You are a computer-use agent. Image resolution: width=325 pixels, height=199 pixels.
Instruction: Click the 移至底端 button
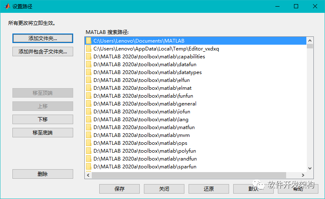coord(43,133)
